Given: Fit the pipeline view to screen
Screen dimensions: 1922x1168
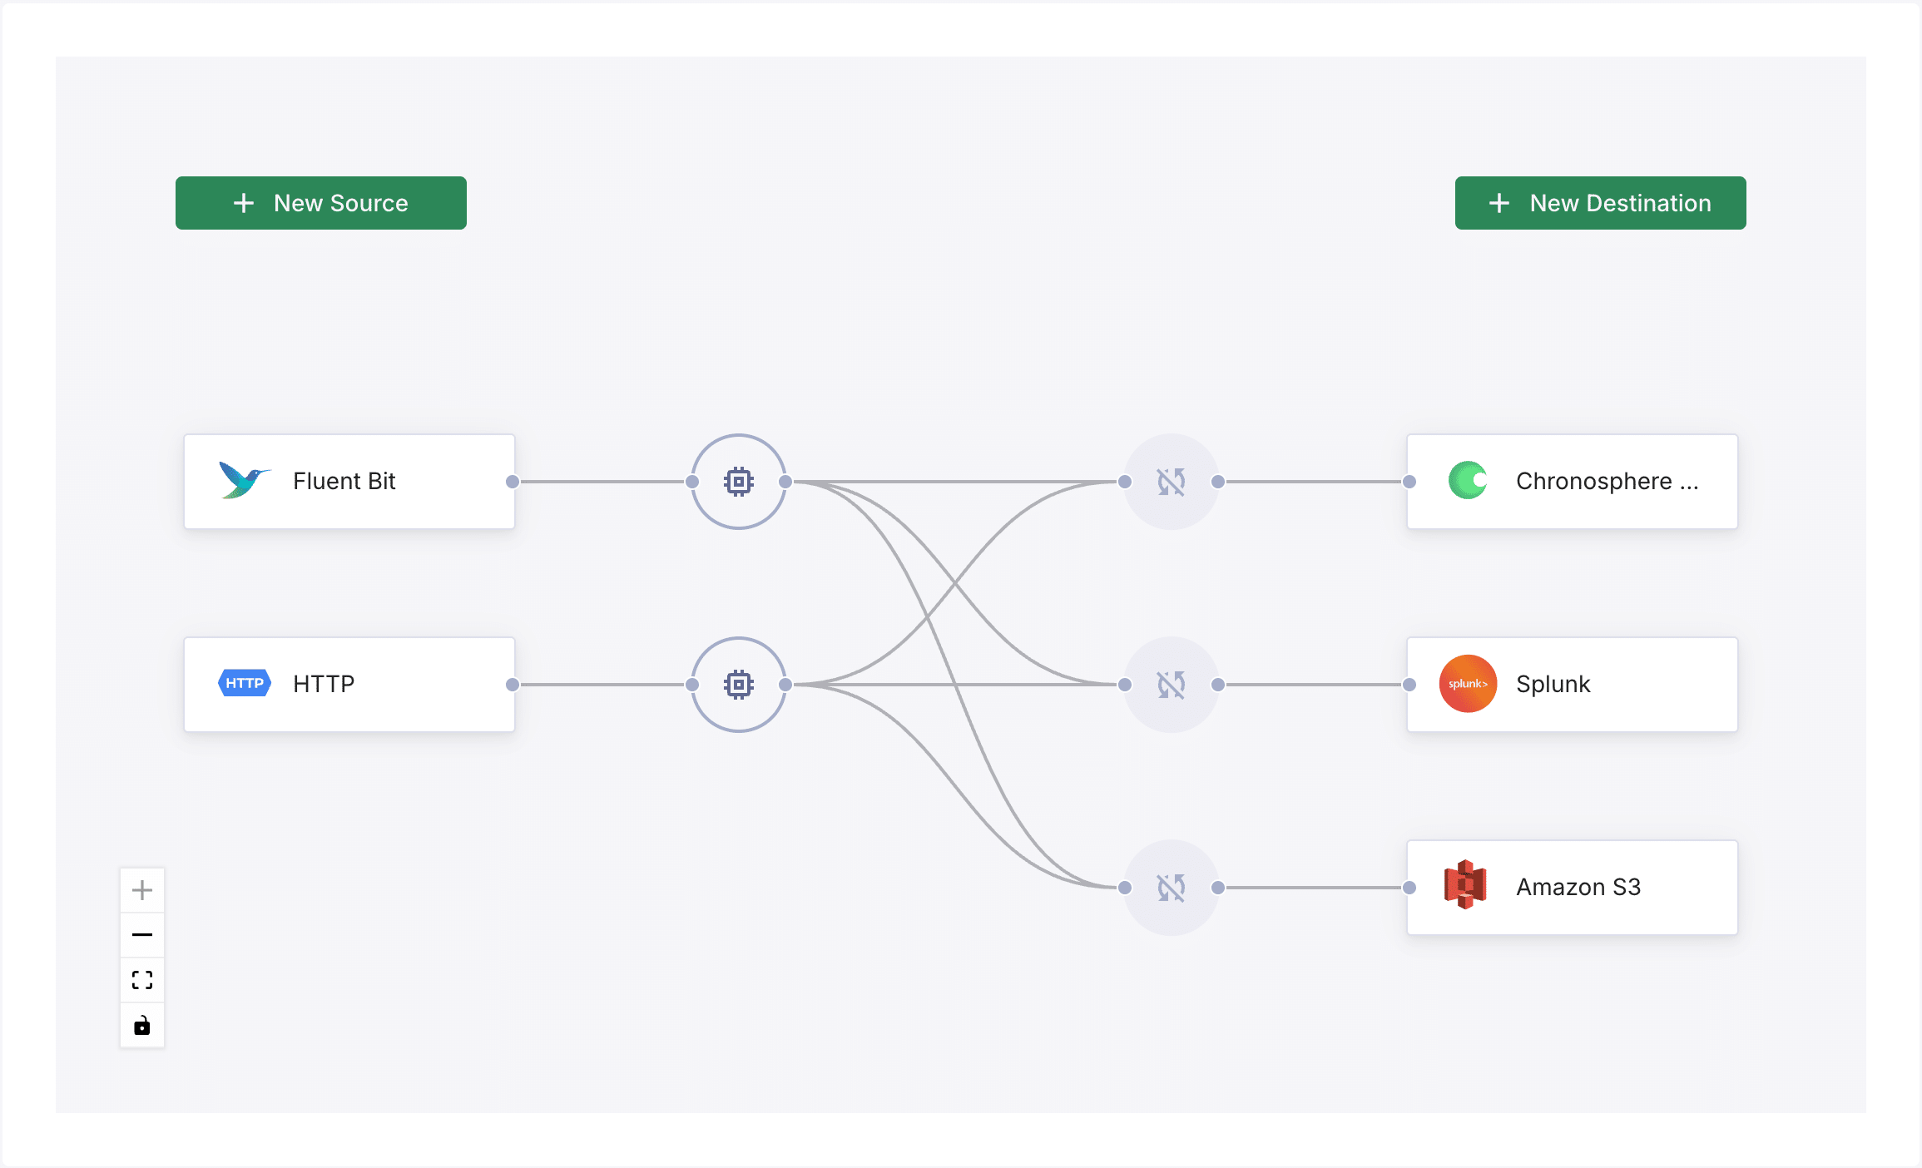Looking at the screenshot, I should pyautogui.click(x=142, y=980).
